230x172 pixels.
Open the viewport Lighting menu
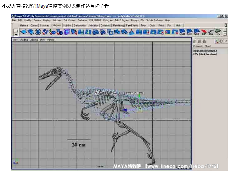coord(34,40)
